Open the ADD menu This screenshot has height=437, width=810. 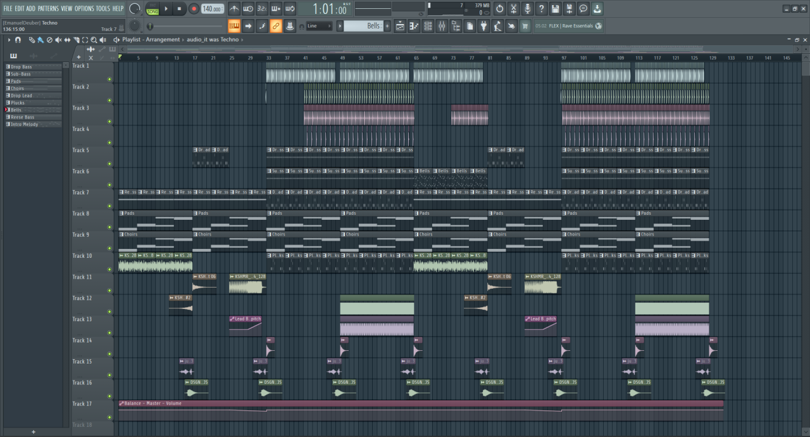(31, 8)
